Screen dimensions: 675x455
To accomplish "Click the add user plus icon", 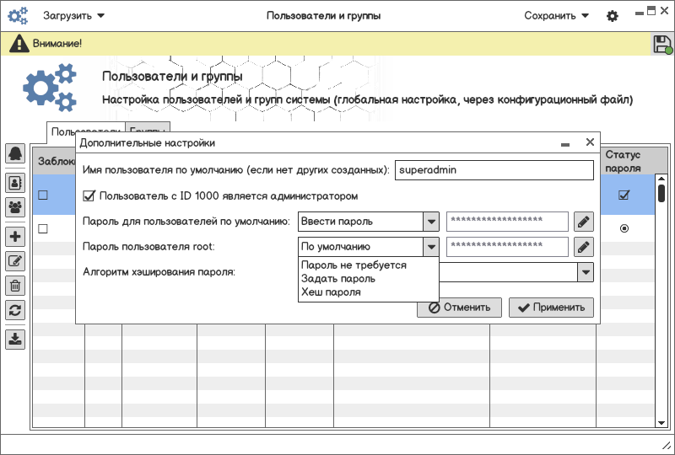I will point(15,237).
